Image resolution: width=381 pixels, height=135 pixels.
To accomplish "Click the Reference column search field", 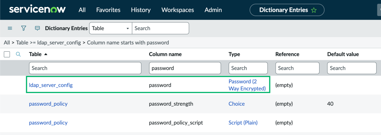I will [x=298, y=68].
